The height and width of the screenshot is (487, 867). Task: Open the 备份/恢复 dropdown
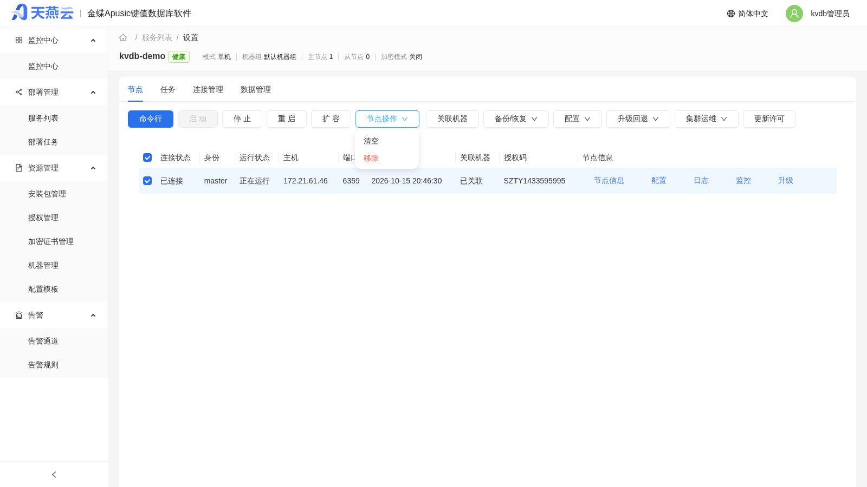click(x=516, y=119)
